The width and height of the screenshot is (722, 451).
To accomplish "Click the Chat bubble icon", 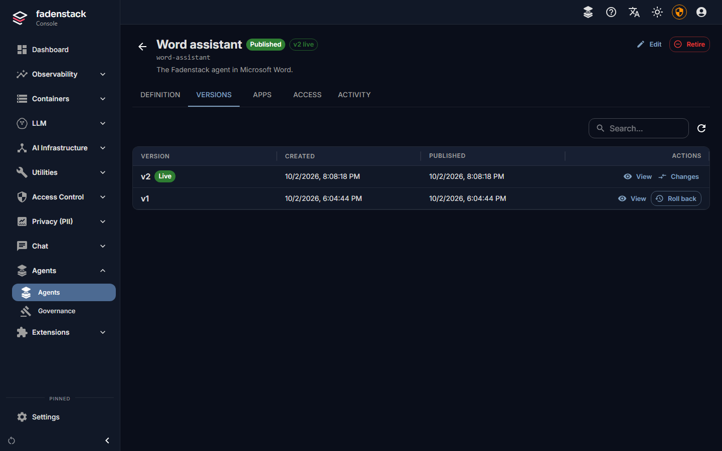I will pyautogui.click(x=22, y=246).
